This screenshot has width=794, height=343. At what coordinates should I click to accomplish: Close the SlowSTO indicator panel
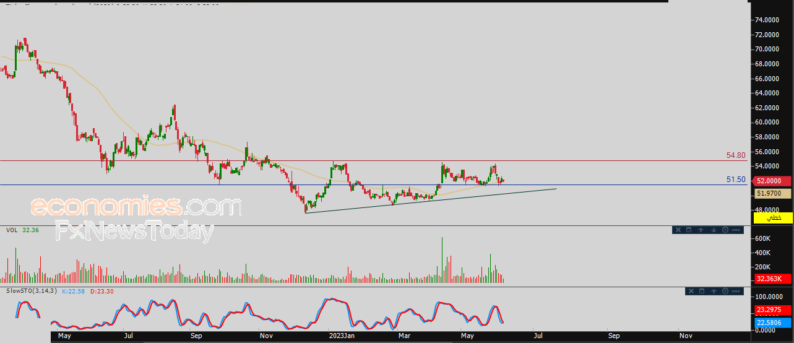tap(691, 291)
